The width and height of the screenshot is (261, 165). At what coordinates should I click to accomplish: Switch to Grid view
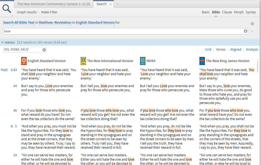208,49
